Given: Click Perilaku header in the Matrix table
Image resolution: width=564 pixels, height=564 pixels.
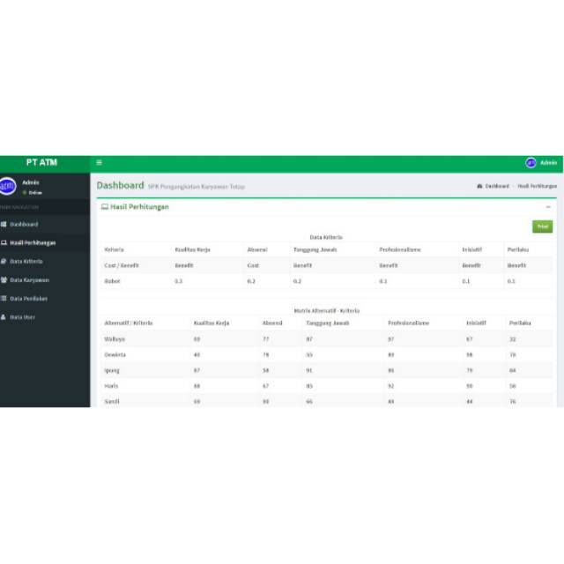Looking at the screenshot, I should tap(520, 323).
